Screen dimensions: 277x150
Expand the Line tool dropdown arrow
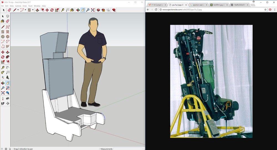[18, 10]
